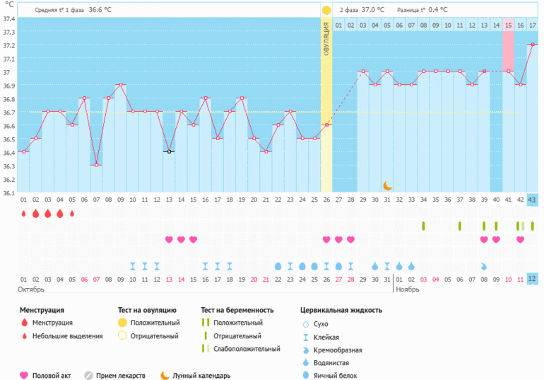This screenshot has width=544, height=380.
Task: Click the creamy fluid icon on November 08
Action: (484, 267)
